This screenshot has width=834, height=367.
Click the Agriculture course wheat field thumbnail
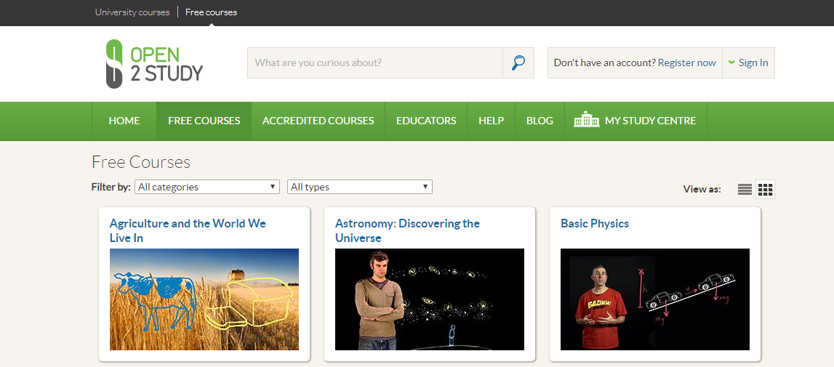(204, 299)
